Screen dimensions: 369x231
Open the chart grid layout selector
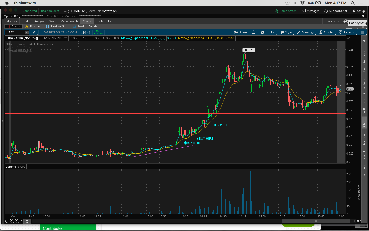(349, 27)
